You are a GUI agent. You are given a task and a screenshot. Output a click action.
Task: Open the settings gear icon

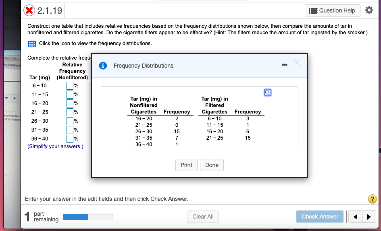click(369, 10)
